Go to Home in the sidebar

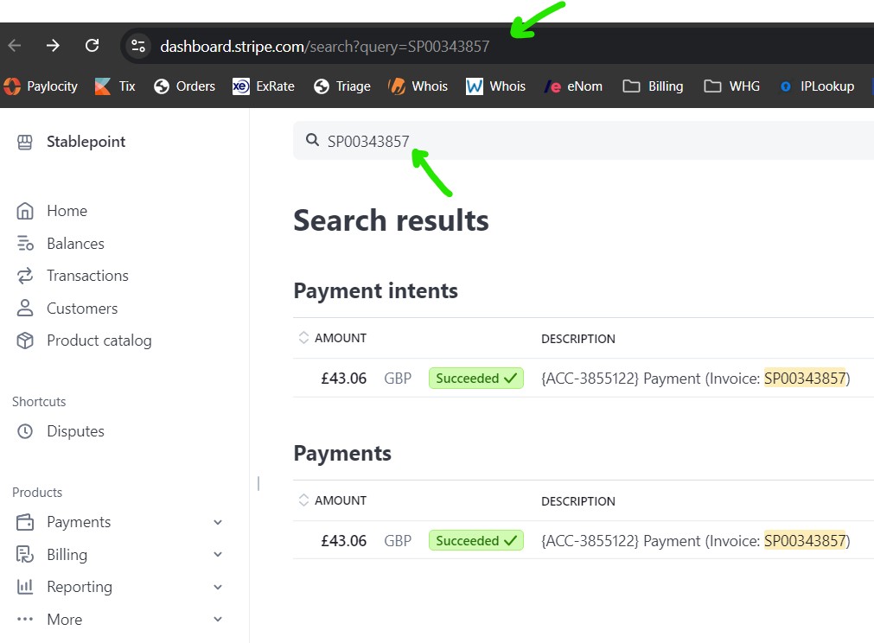pos(67,211)
